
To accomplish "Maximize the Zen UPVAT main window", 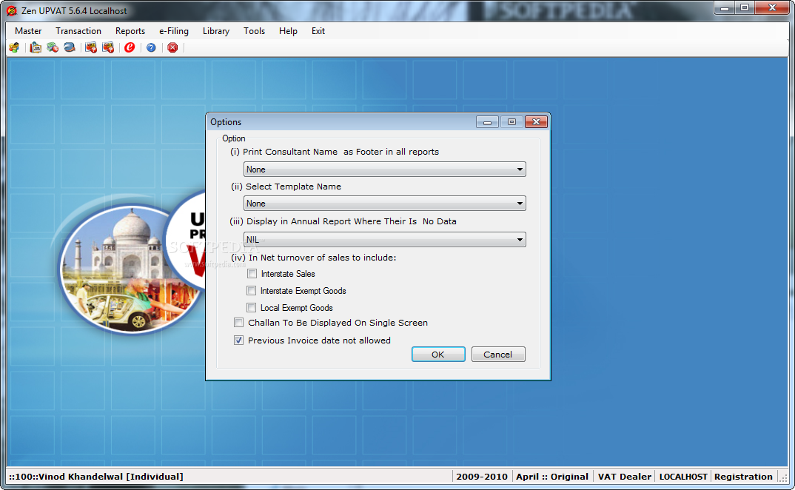I will pyautogui.click(x=745, y=7).
